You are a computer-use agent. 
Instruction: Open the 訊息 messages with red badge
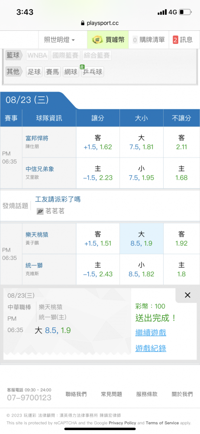pos(183,40)
